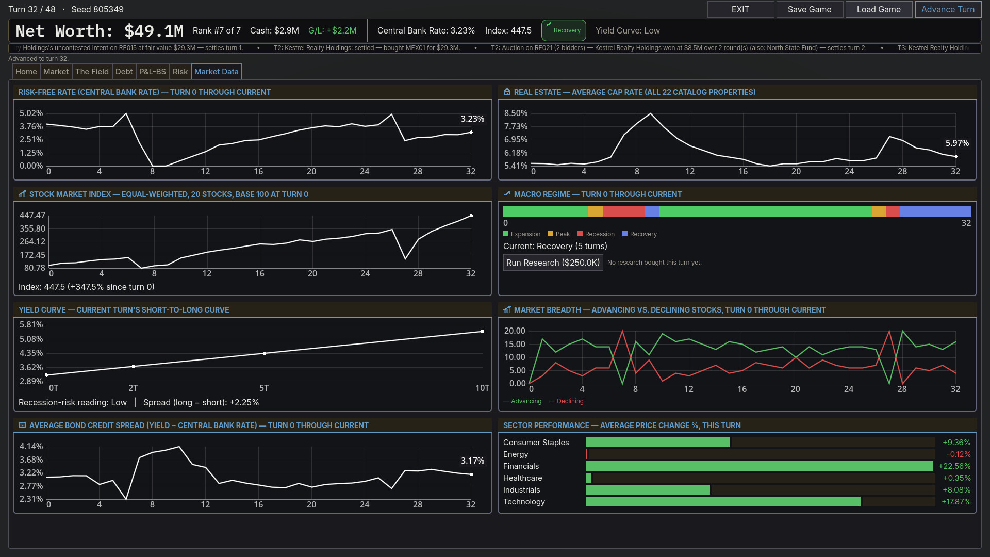Click the icon beside Average Bond Credit Spread

point(22,425)
